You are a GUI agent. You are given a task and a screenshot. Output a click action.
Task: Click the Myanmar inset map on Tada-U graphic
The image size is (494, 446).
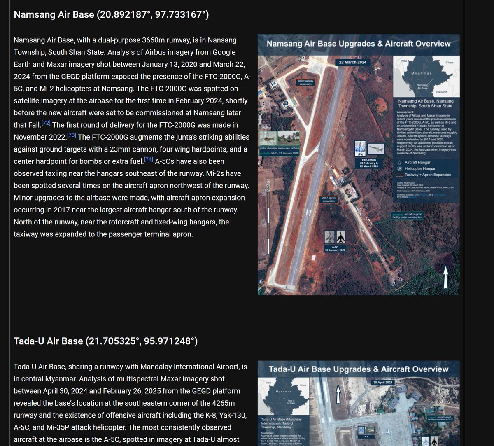pos(284,395)
